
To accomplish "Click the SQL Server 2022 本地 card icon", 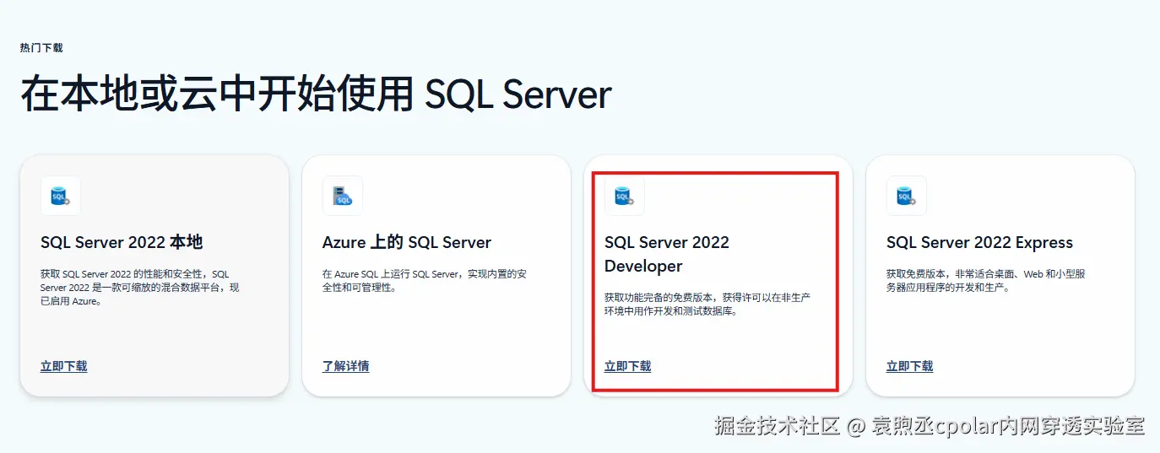I will [x=61, y=196].
